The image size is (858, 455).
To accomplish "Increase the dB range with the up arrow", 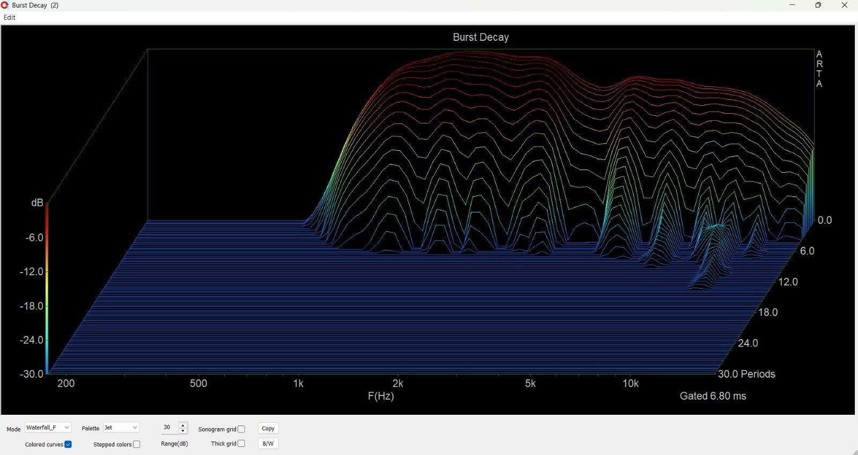I will (183, 425).
